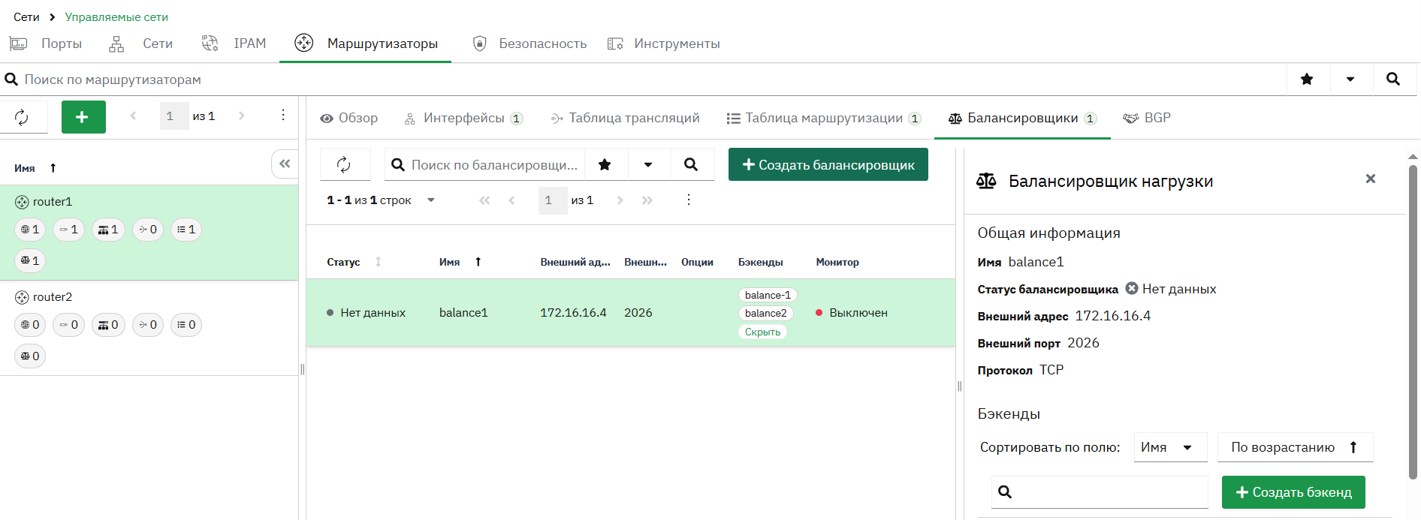Click favorites star in router search bar
Viewport: 1421px width, 520px height.
coord(1307,79)
